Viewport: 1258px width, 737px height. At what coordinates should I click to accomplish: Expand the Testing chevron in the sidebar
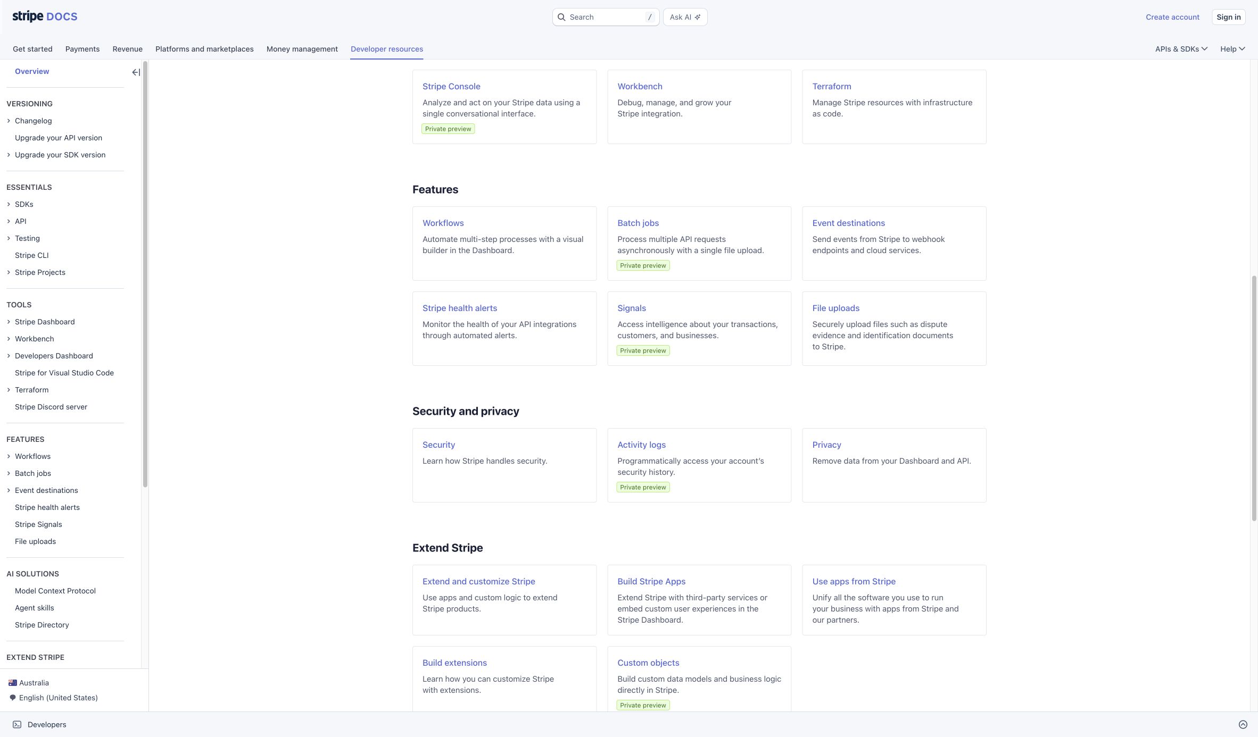point(9,238)
